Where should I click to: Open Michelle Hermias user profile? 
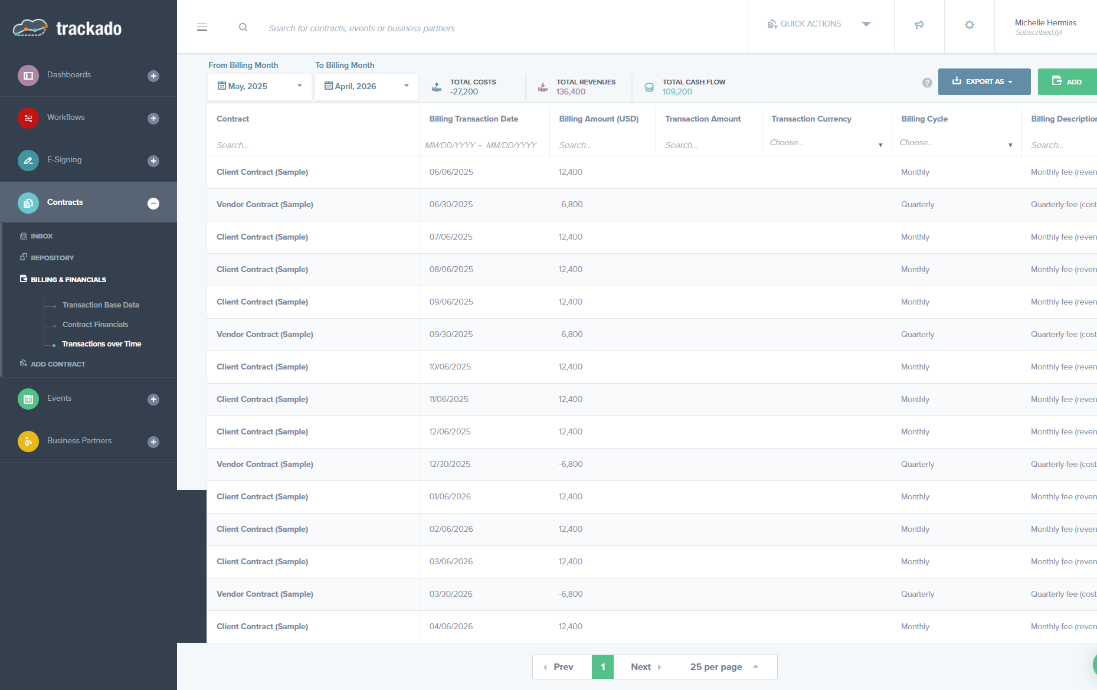point(1045,27)
